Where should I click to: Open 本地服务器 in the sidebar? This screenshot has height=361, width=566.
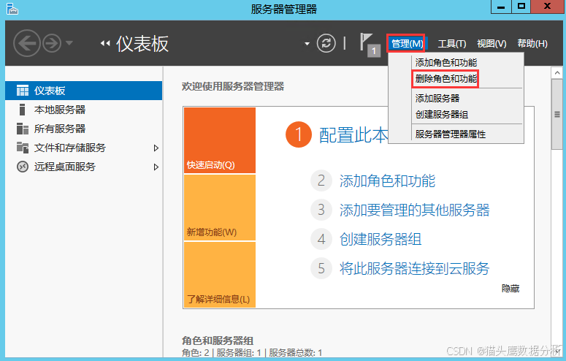[x=59, y=110]
